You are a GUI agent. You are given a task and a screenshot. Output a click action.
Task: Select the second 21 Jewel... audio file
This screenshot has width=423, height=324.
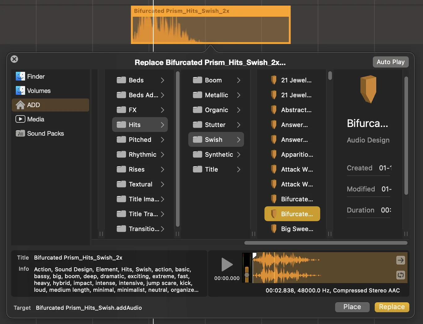pos(292,95)
